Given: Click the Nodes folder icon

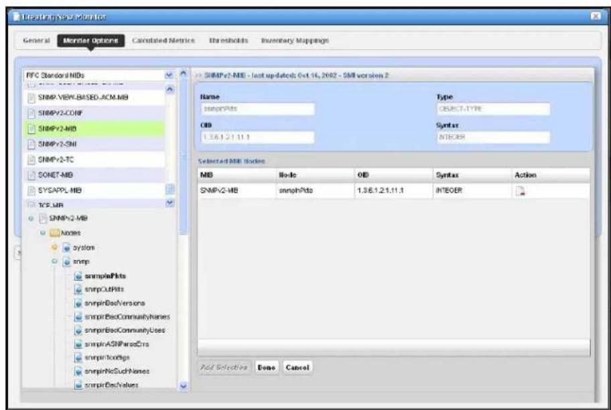Looking at the screenshot, I should click(54, 233).
